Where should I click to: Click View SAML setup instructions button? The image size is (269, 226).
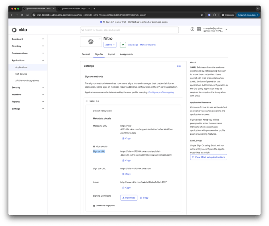pyautogui.click(x=208, y=157)
